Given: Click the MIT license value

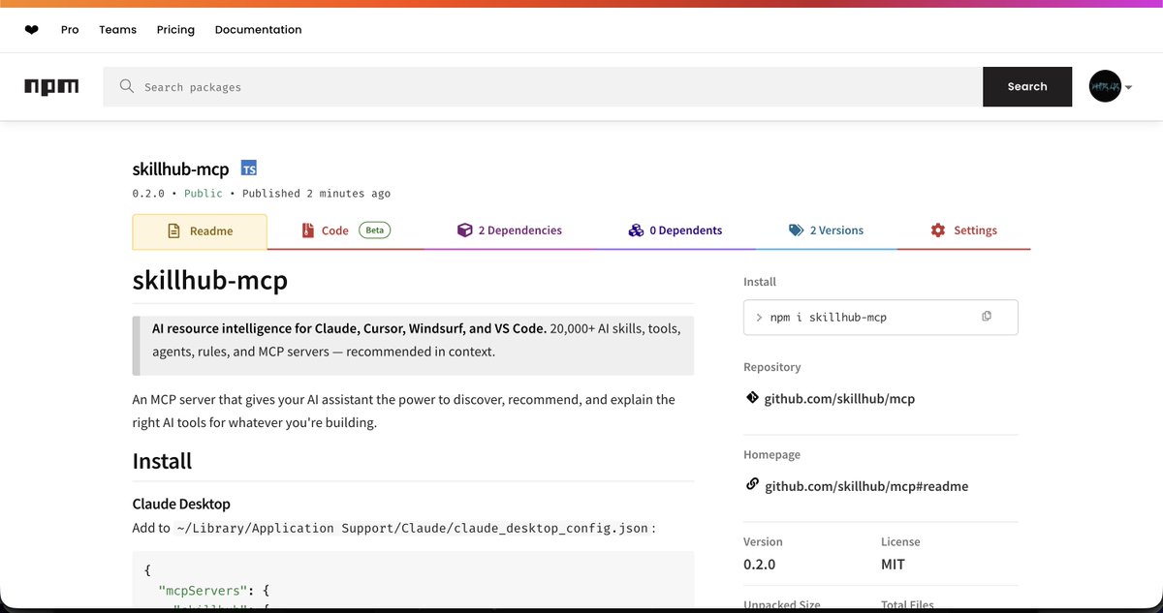Looking at the screenshot, I should click(893, 565).
